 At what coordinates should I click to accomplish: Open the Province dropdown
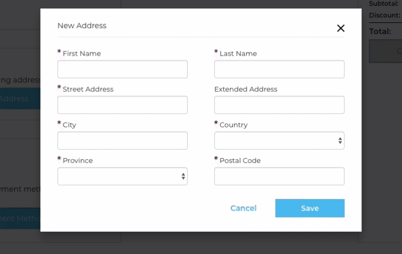click(123, 176)
